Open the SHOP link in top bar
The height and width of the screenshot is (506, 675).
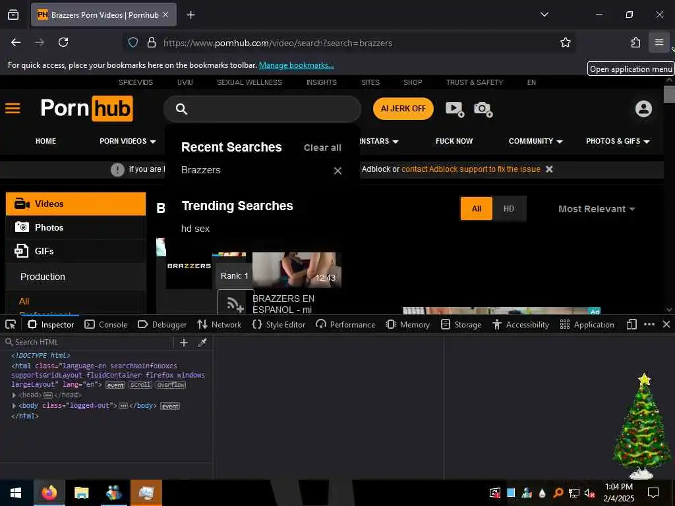(413, 82)
